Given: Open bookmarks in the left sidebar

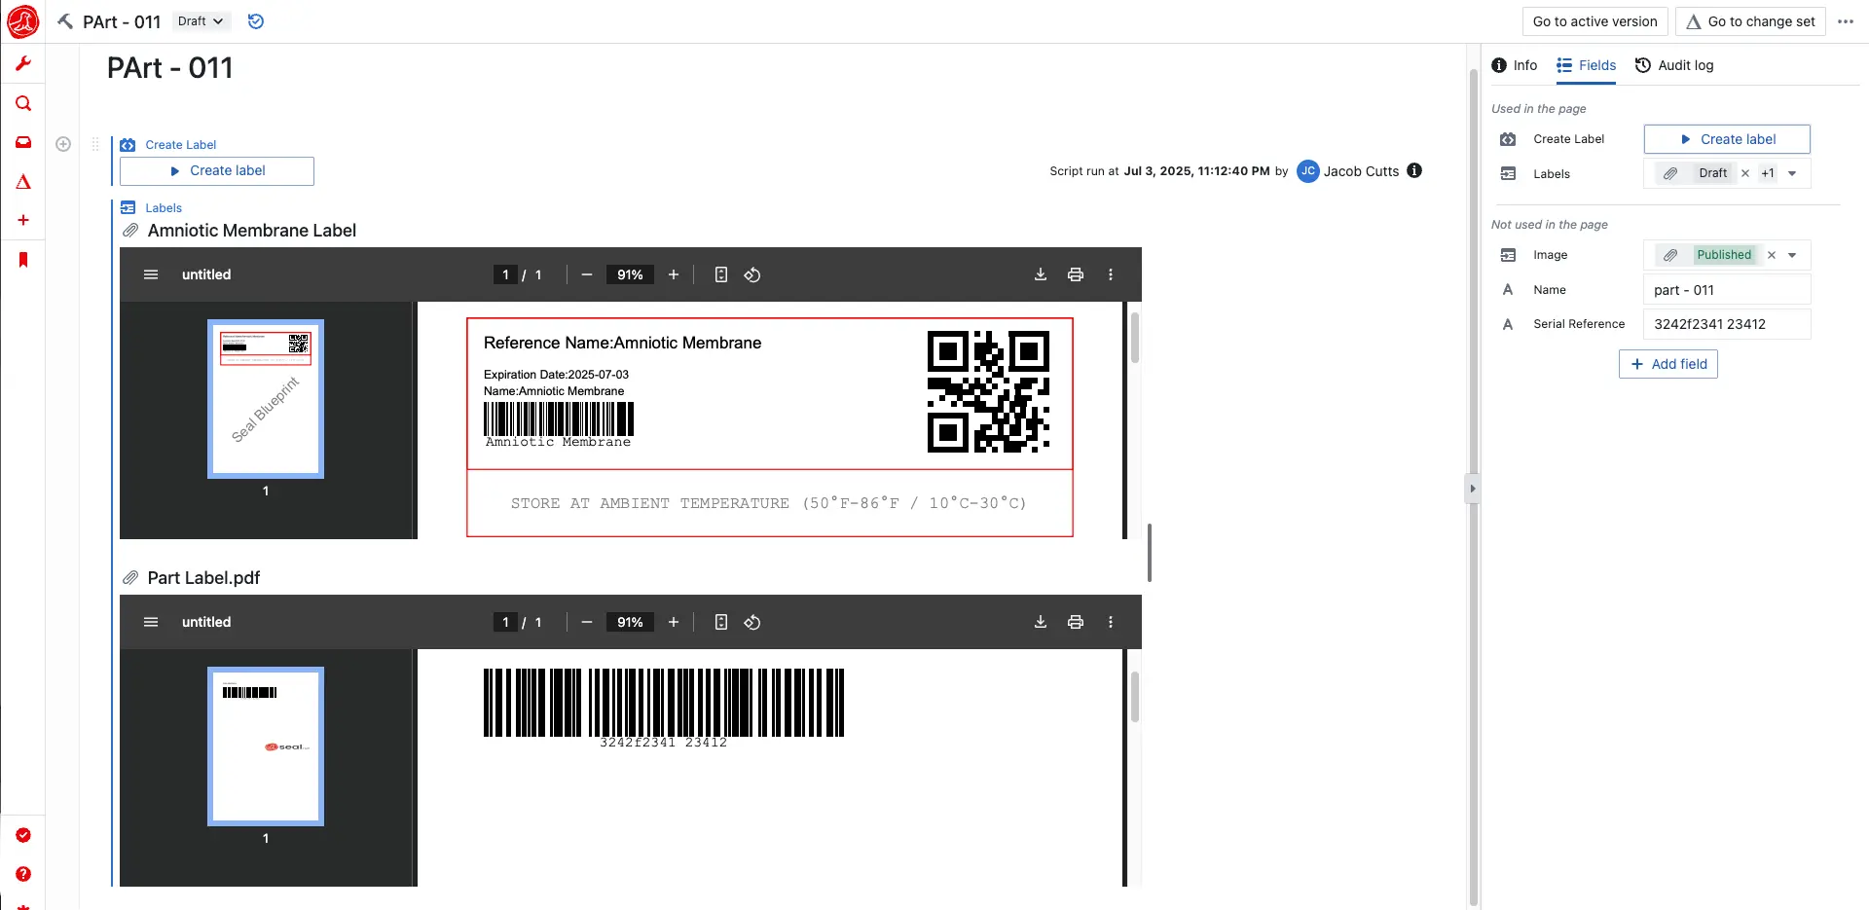Looking at the screenshot, I should [23, 260].
